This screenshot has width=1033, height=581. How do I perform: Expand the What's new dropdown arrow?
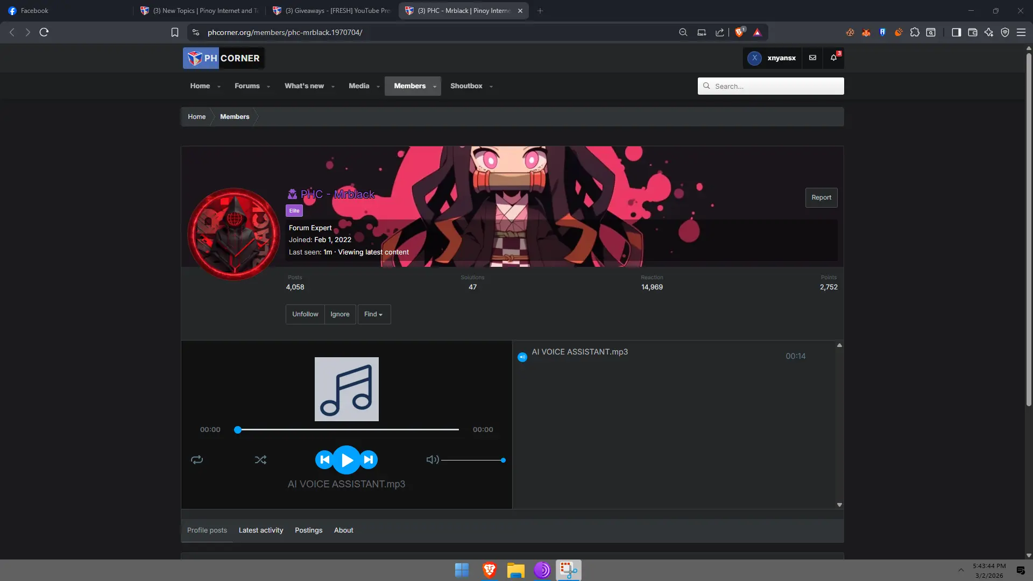pos(333,87)
